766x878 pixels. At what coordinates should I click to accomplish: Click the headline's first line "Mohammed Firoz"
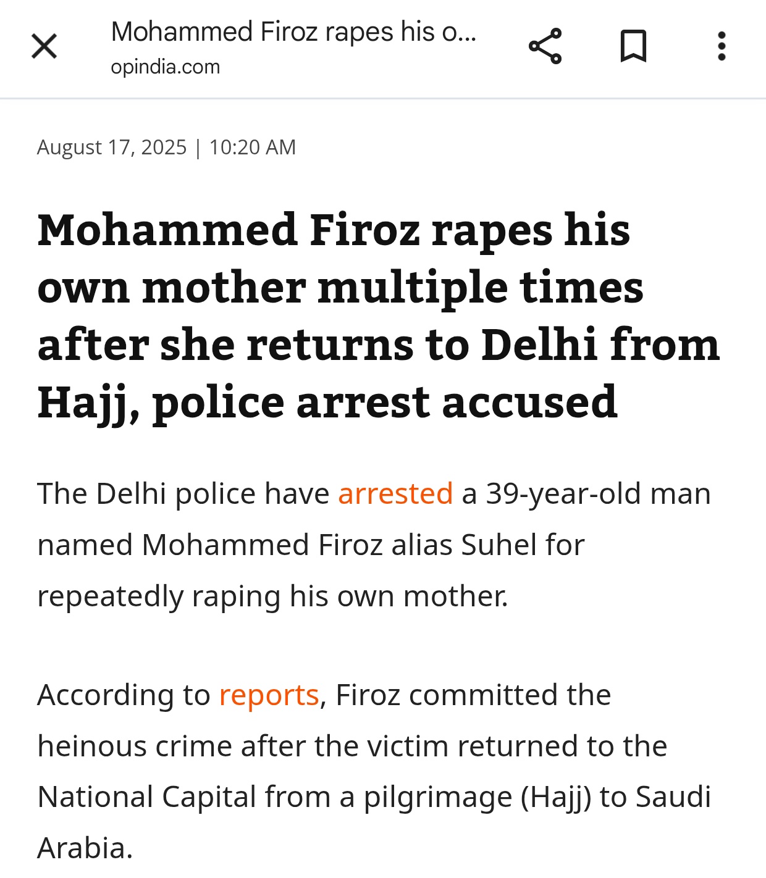tap(229, 230)
